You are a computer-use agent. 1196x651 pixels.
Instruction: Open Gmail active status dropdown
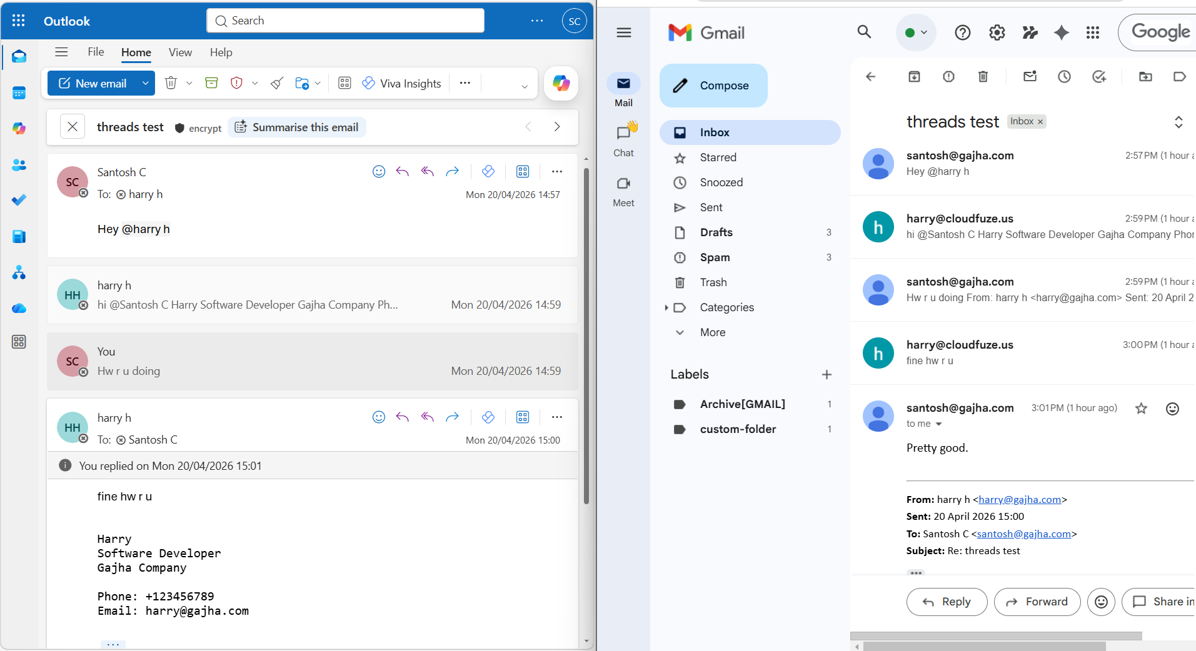(916, 32)
